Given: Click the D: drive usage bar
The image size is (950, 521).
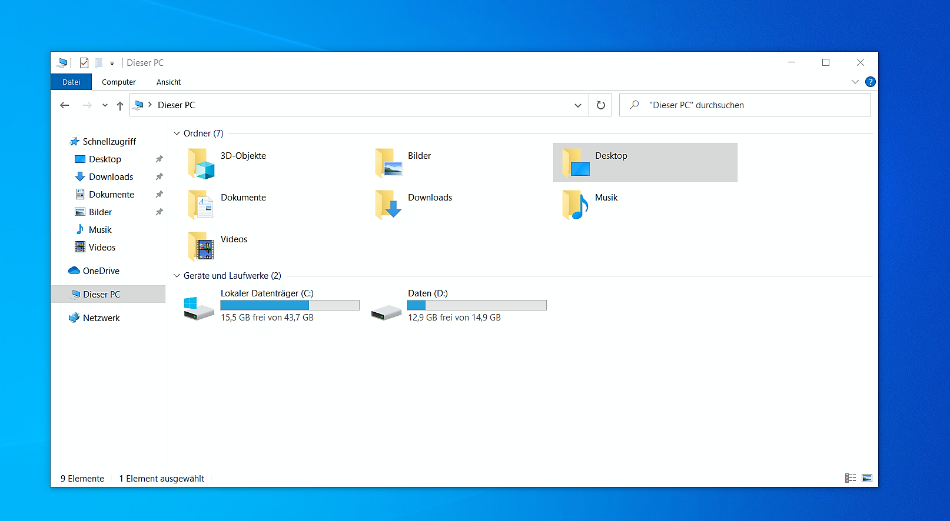Looking at the screenshot, I should pyautogui.click(x=477, y=305).
